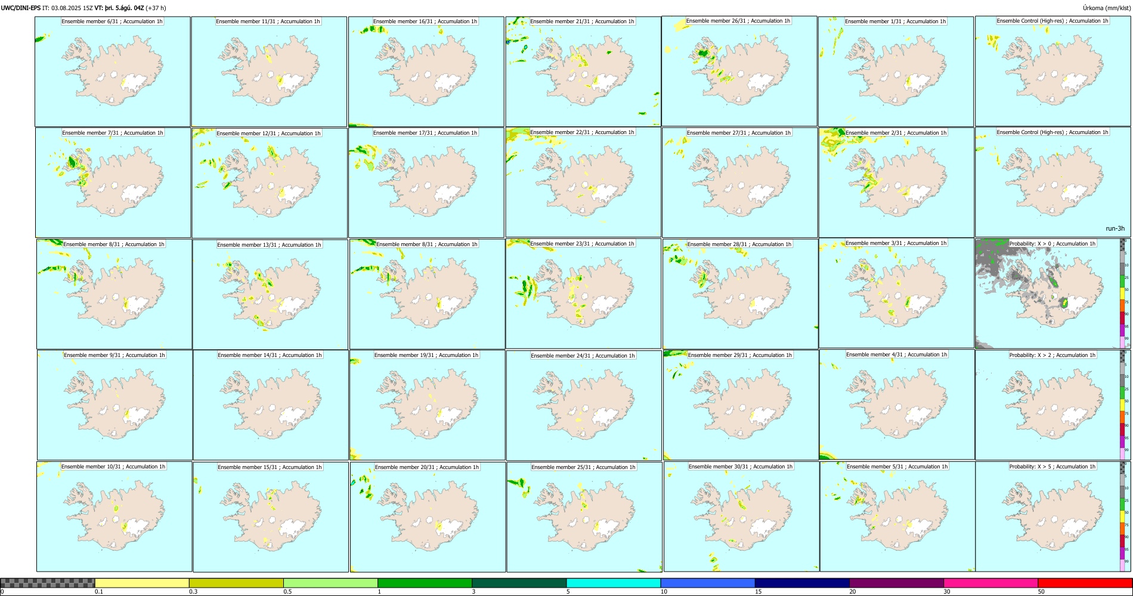This screenshot has width=1133, height=596.
Task: Click the Ensemble member 21/31 precipitation map
Action: [583, 72]
